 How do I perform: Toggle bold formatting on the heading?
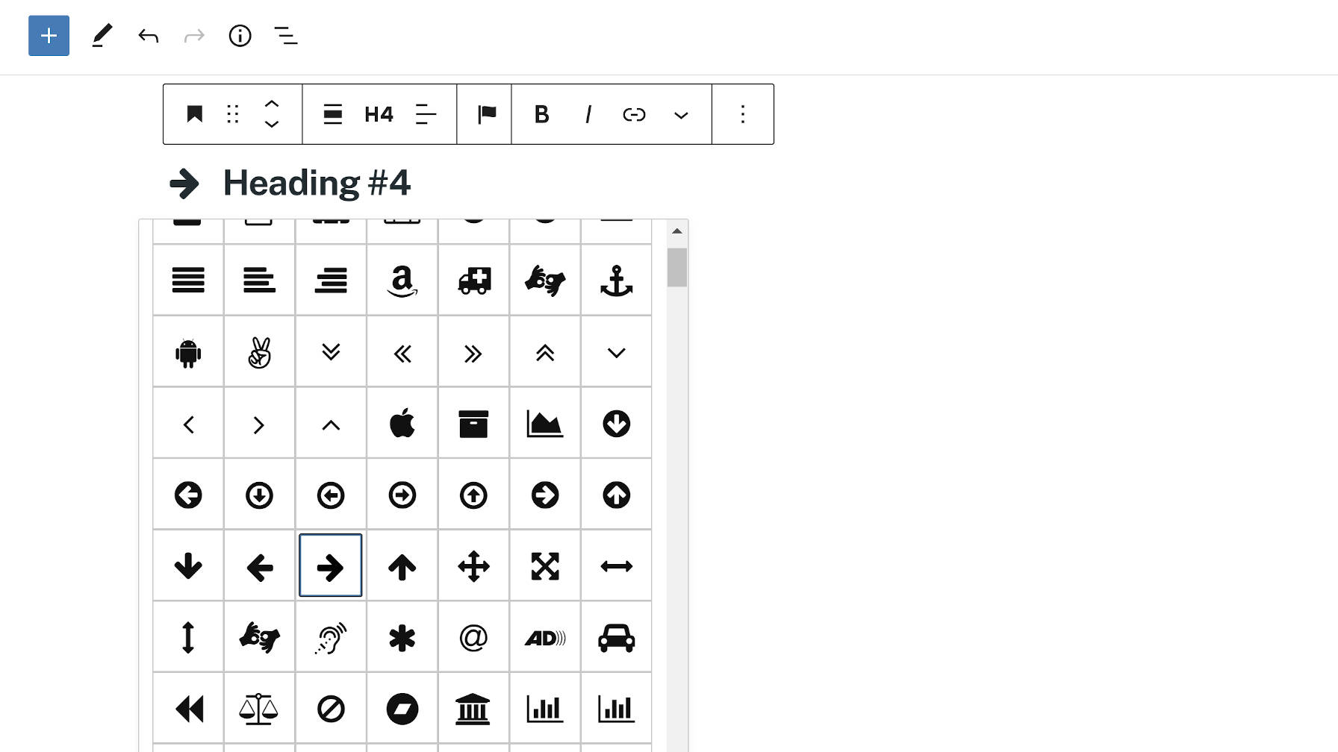click(x=542, y=114)
